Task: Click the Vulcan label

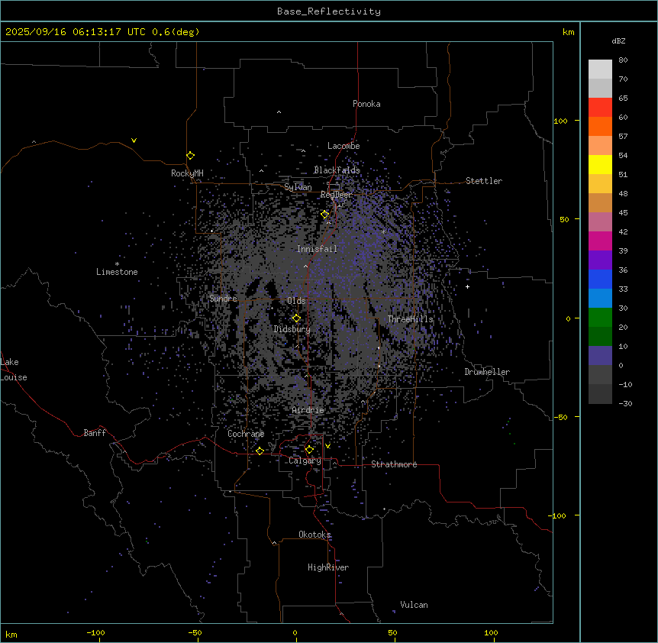Action: [414, 605]
